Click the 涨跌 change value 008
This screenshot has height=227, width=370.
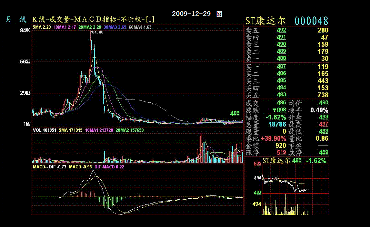coord(279,110)
